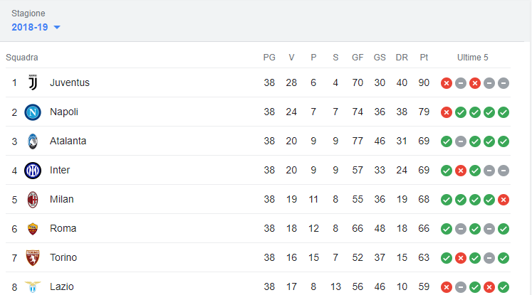
Task: Click the Juventus club crest icon
Action: click(33, 82)
